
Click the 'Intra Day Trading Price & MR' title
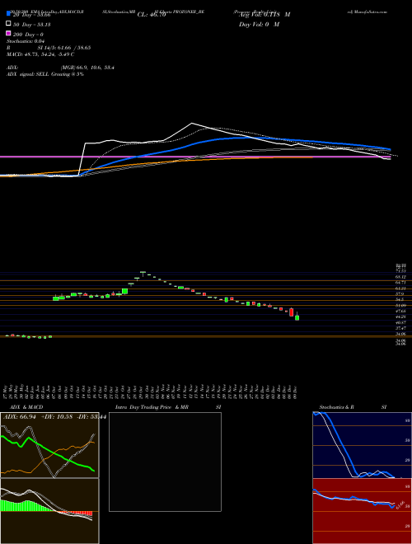[x=152, y=407]
